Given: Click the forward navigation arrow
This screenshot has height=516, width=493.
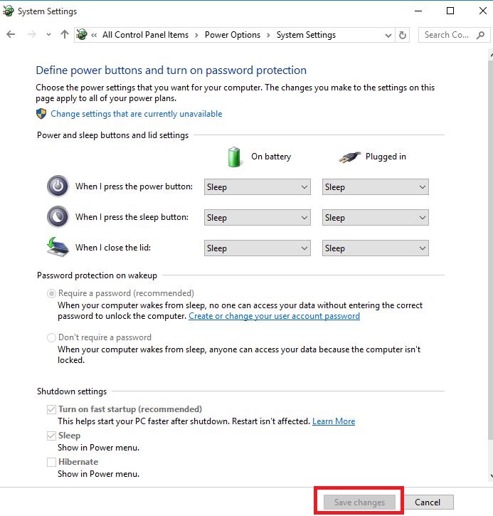Looking at the screenshot, I should [x=31, y=35].
